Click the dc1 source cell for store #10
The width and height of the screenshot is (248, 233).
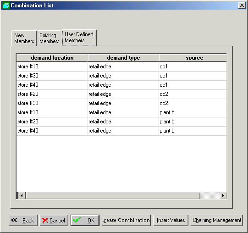point(193,67)
